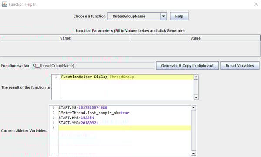
Task: Click the Choose a function label
Action: pyautogui.click(x=89, y=17)
